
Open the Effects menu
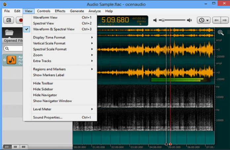tap(60, 11)
